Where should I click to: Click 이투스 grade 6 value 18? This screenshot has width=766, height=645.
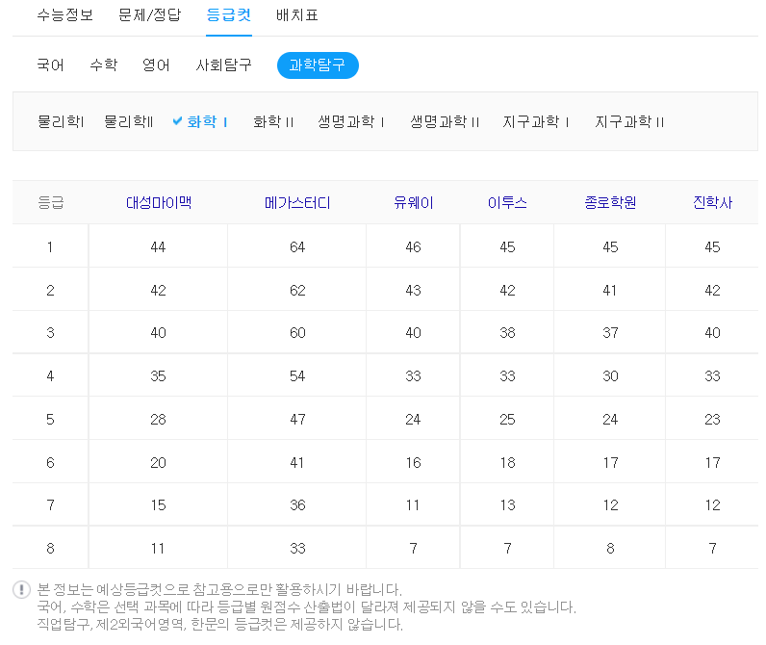(507, 462)
